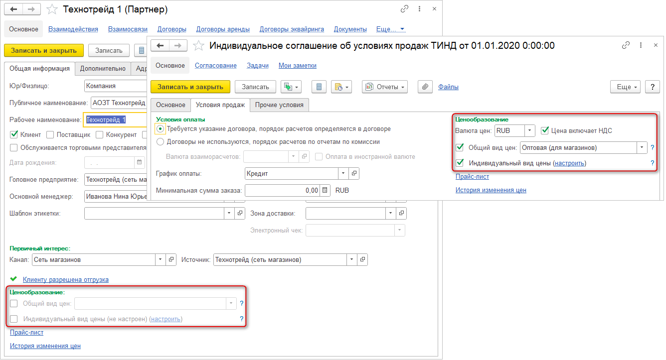
Task: Expand the Канал dropdown
Action: click(161, 259)
